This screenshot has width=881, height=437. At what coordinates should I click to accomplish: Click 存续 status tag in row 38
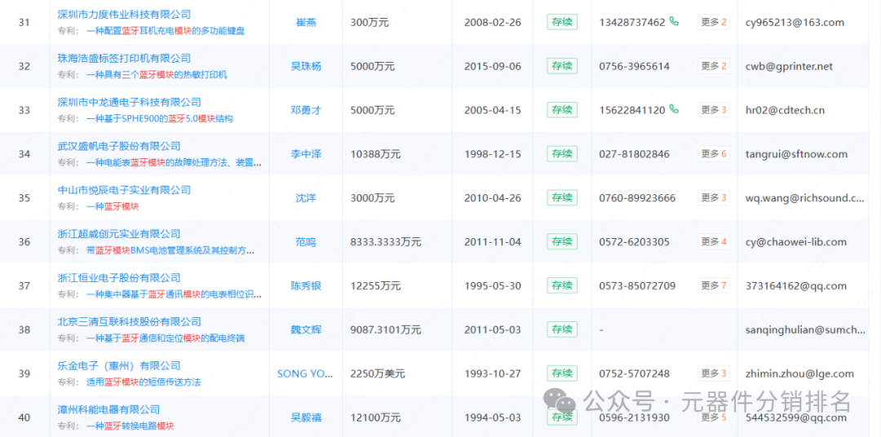click(x=562, y=329)
